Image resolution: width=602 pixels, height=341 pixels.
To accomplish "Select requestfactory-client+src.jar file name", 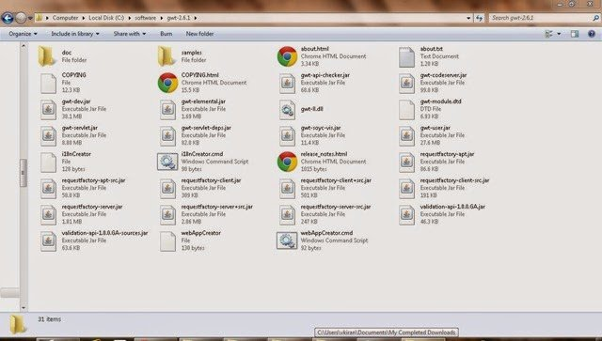I will (336, 180).
